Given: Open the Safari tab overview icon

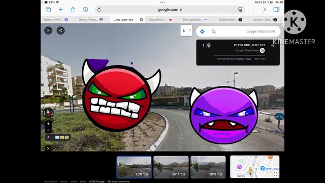Looking at the screenshot, I should pyautogui.click(x=48, y=10).
